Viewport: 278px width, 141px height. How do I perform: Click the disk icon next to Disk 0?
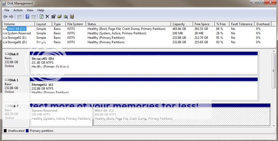(7, 54)
